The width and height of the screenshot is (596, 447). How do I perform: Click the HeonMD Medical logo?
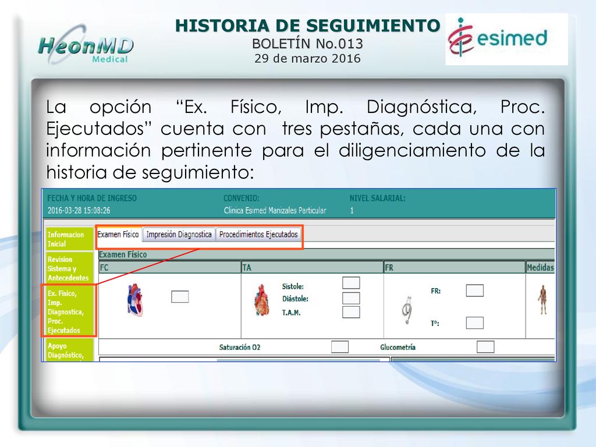pos(86,45)
